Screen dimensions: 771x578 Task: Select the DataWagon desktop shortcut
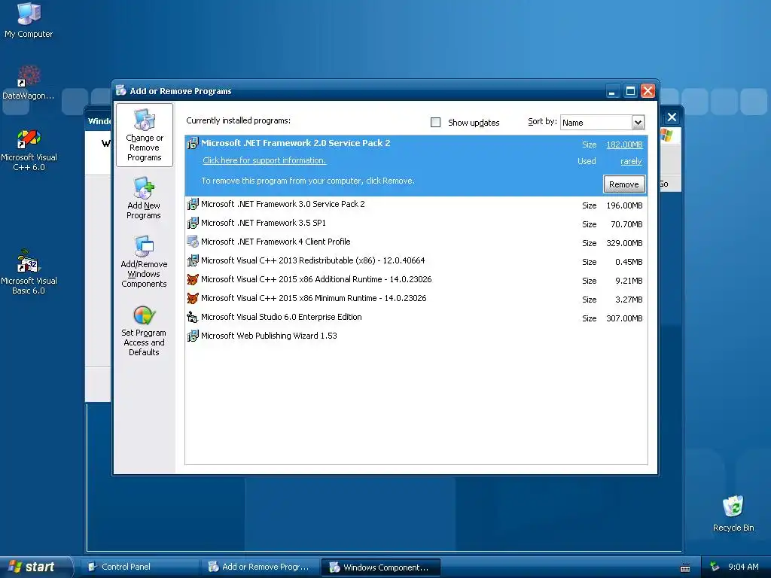click(29, 83)
